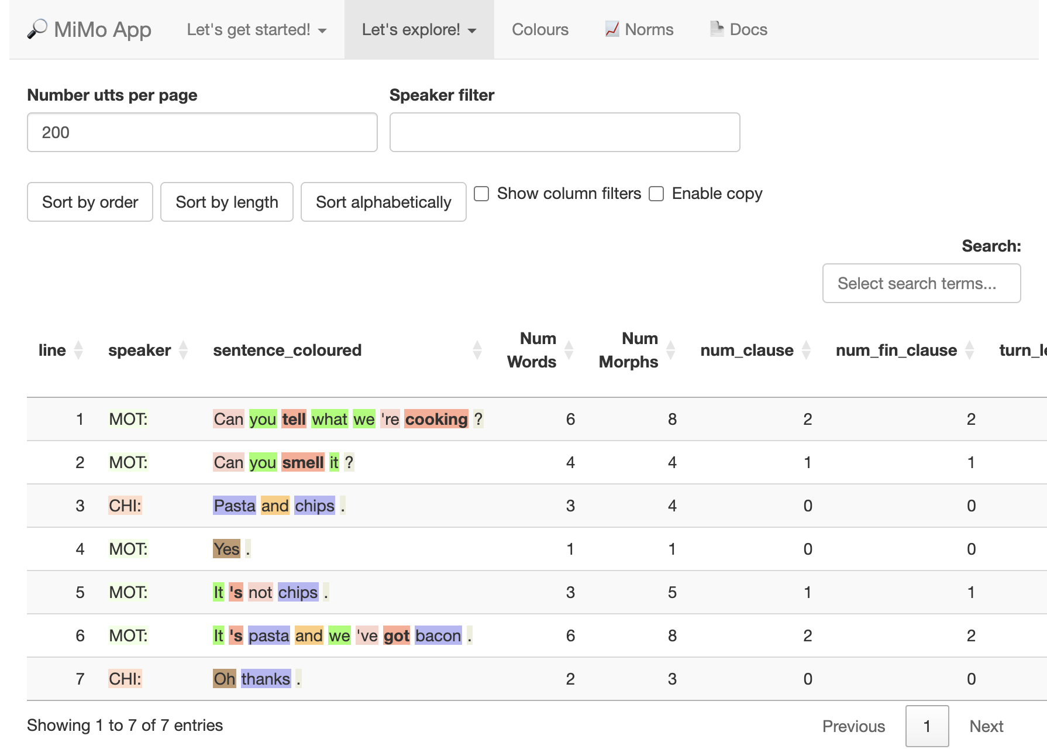Click the Docs document icon

point(717,29)
